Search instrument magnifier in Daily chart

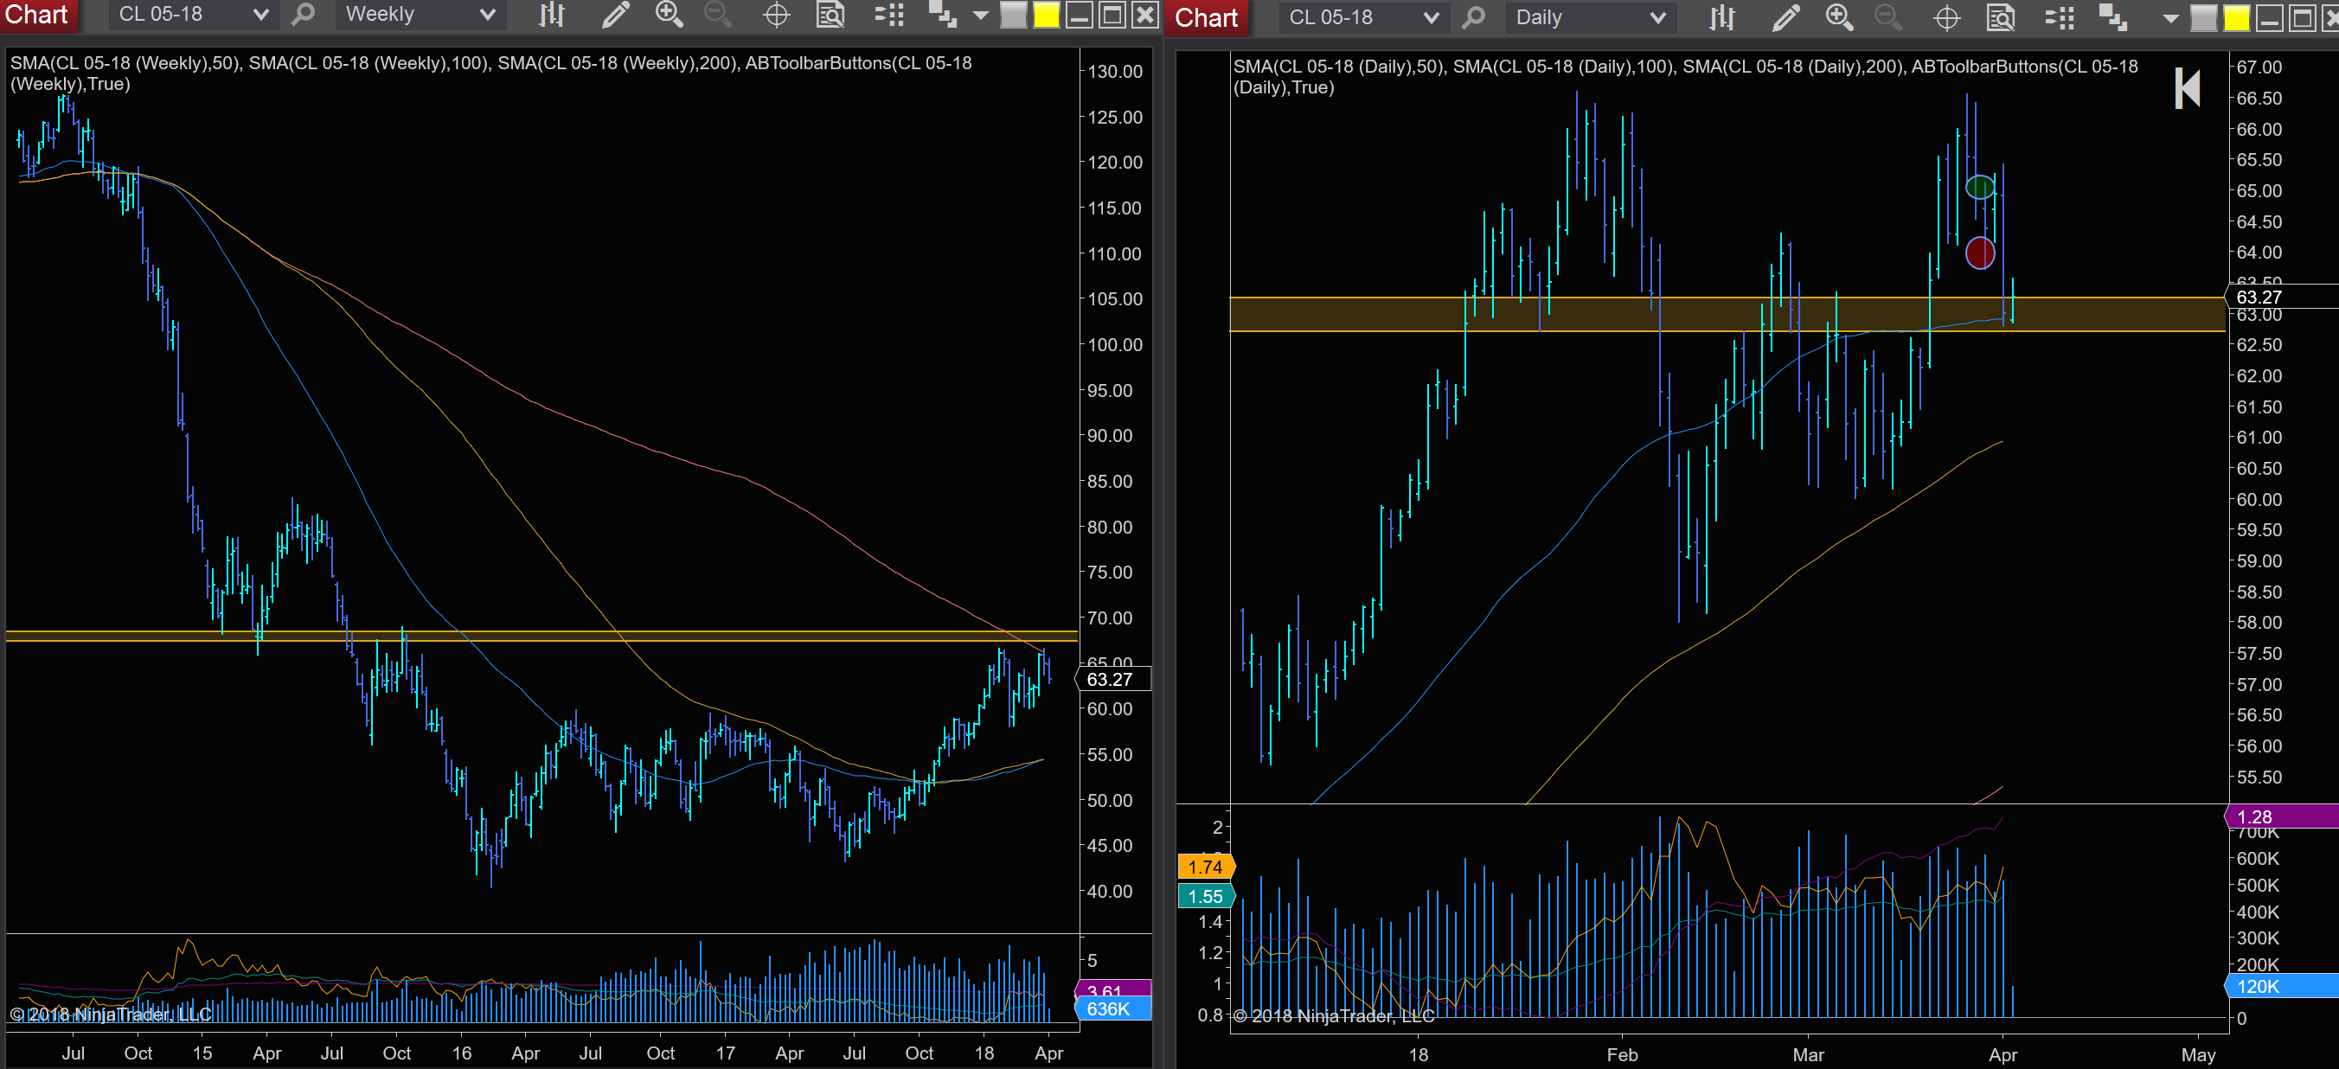click(x=1474, y=18)
